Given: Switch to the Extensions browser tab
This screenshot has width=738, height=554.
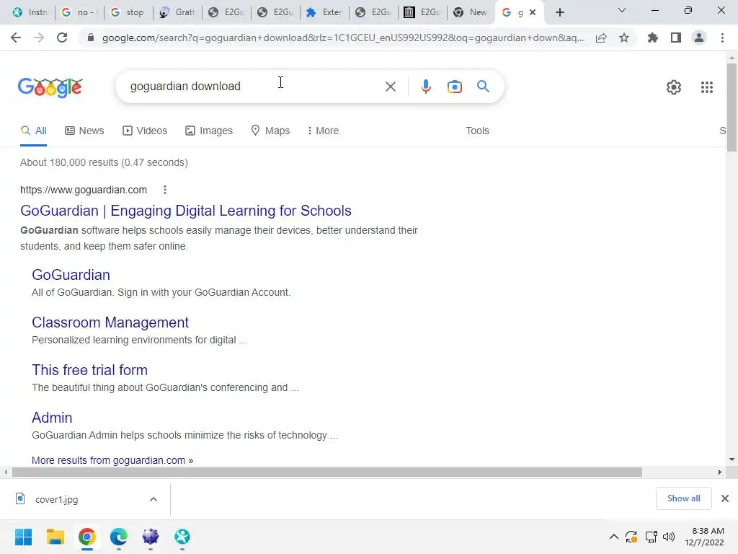Looking at the screenshot, I should coord(324,12).
